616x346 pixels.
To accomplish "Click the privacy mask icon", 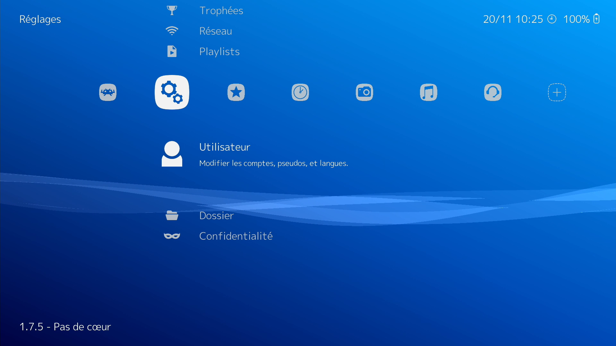I will click(172, 236).
